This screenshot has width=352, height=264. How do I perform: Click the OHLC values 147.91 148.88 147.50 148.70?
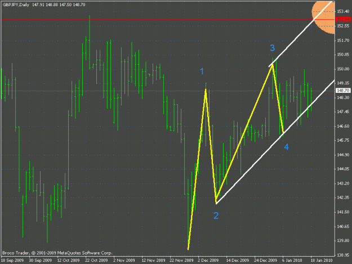click(x=59, y=5)
